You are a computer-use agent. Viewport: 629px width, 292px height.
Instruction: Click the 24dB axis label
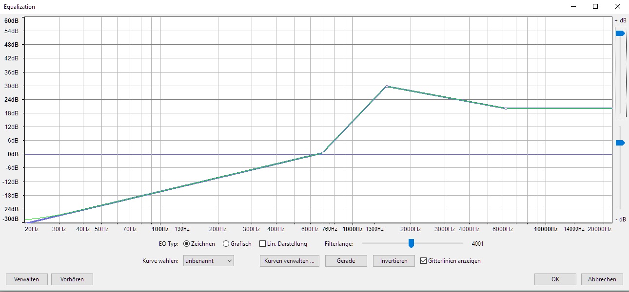(12, 99)
